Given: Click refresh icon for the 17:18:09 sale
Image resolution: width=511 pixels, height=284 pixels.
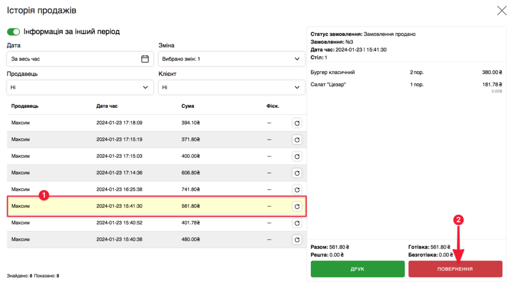Looking at the screenshot, I should [x=297, y=123].
